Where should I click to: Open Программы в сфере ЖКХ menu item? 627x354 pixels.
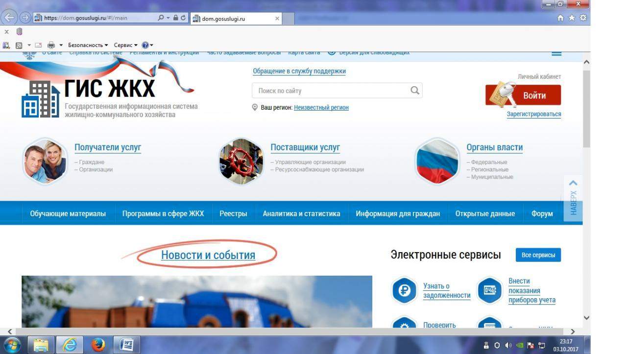163,213
